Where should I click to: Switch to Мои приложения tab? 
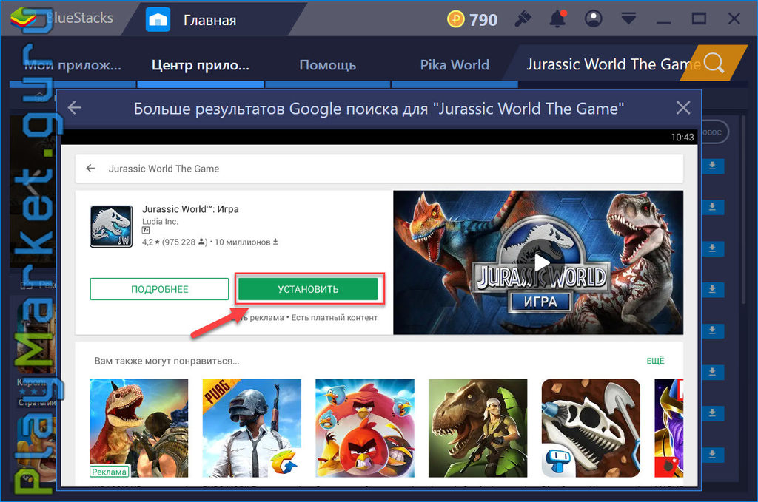pyautogui.click(x=73, y=65)
